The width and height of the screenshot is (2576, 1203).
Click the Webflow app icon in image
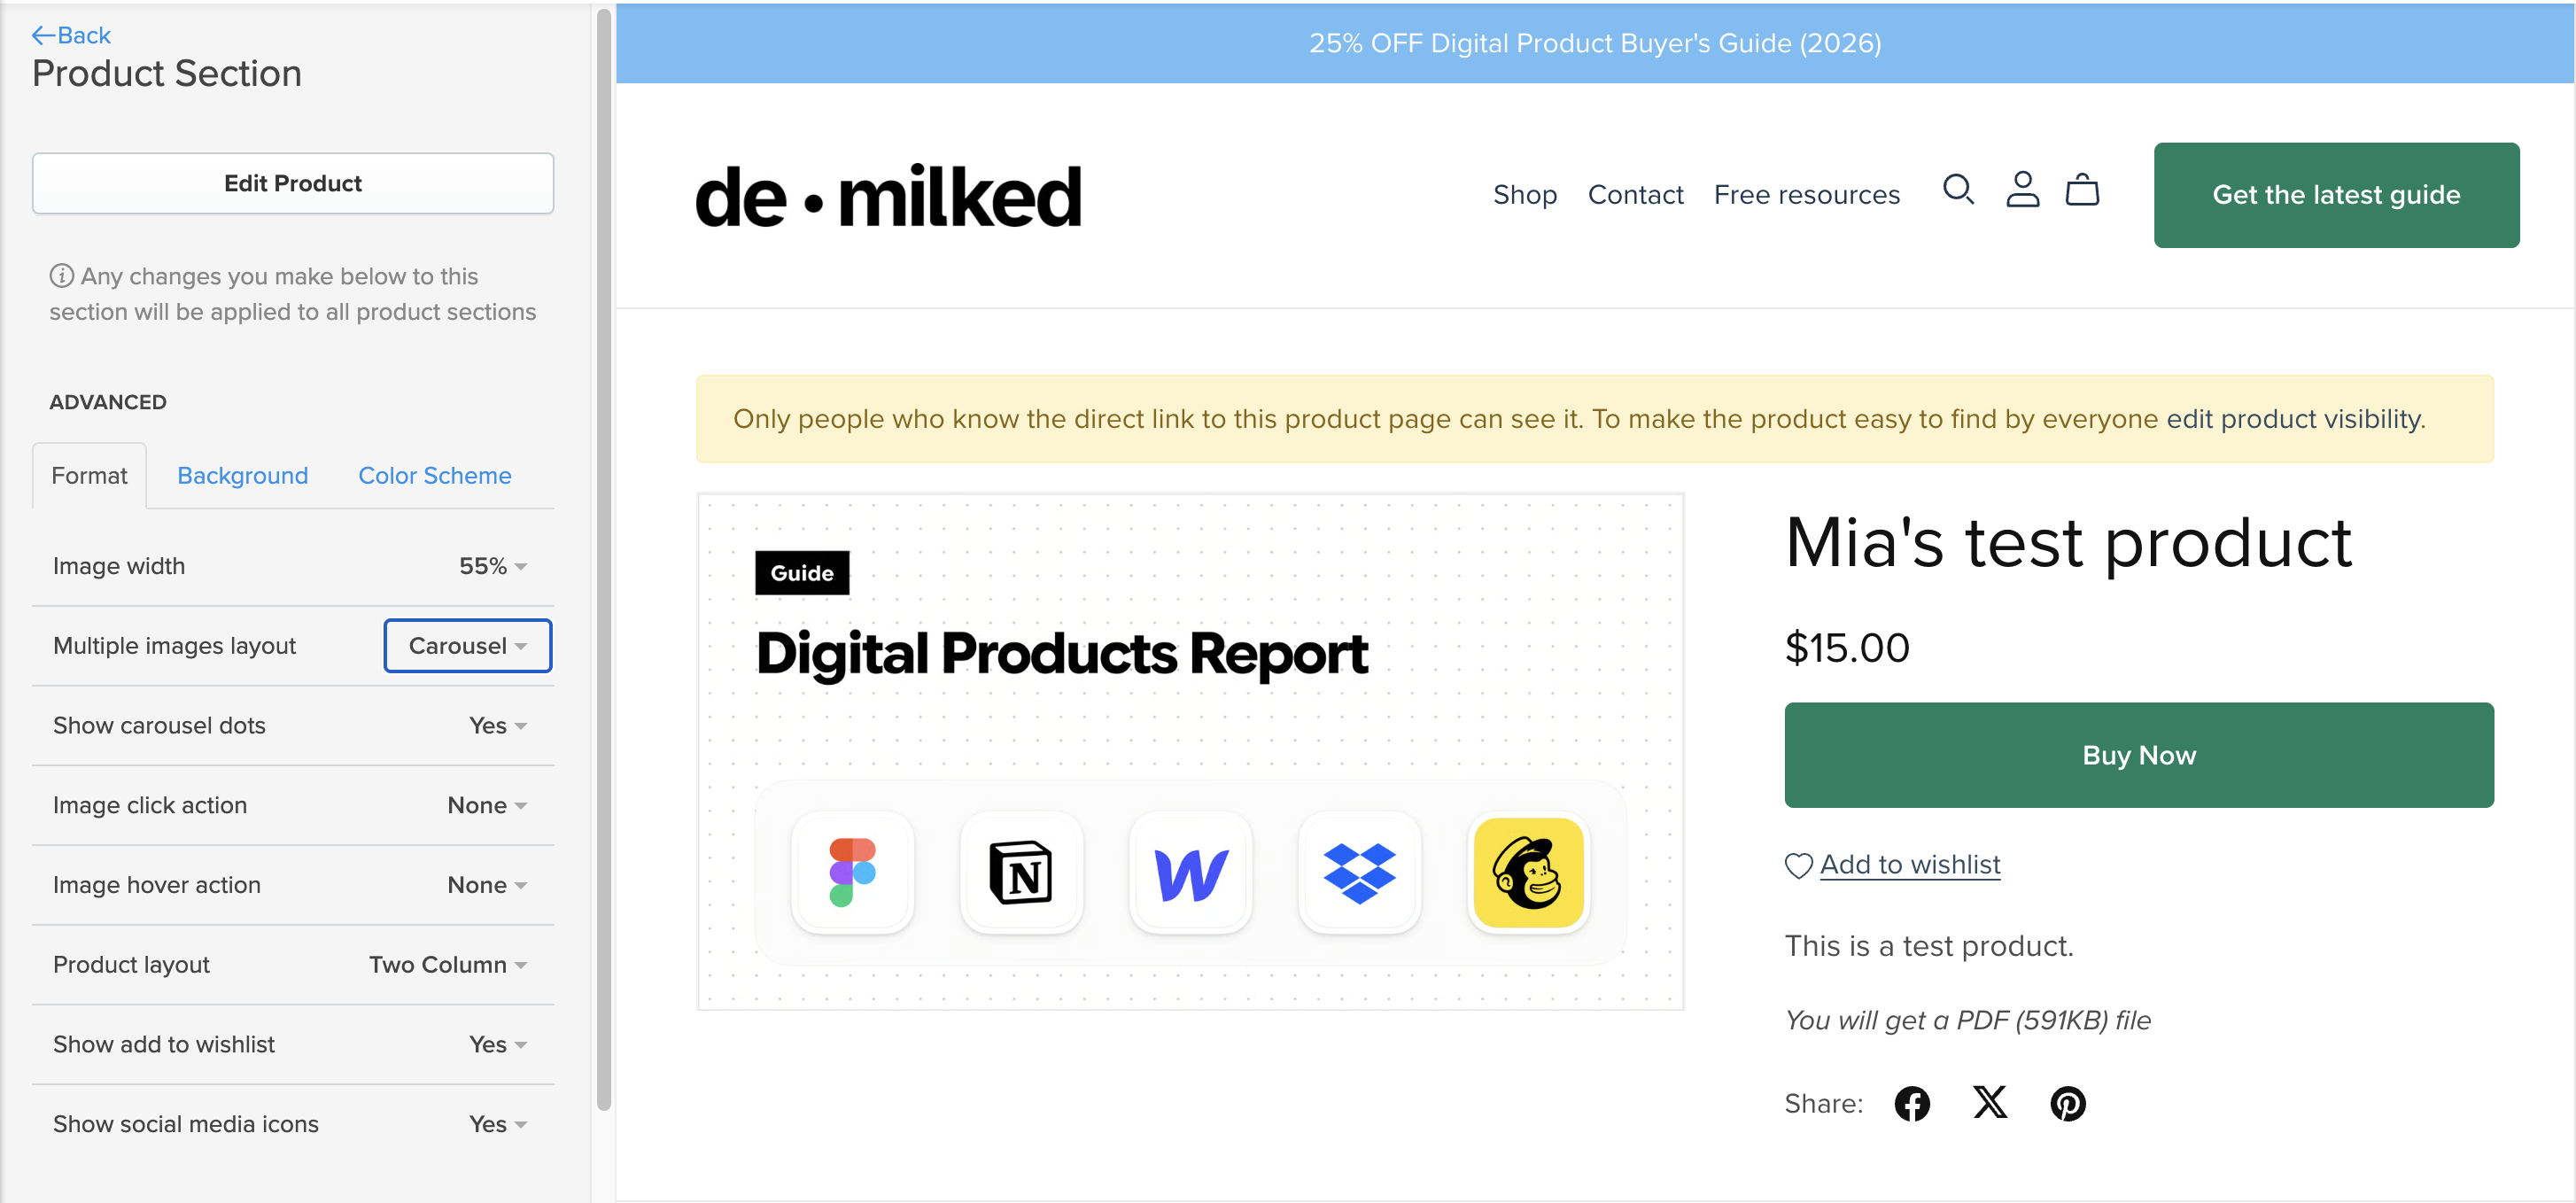pos(1190,873)
